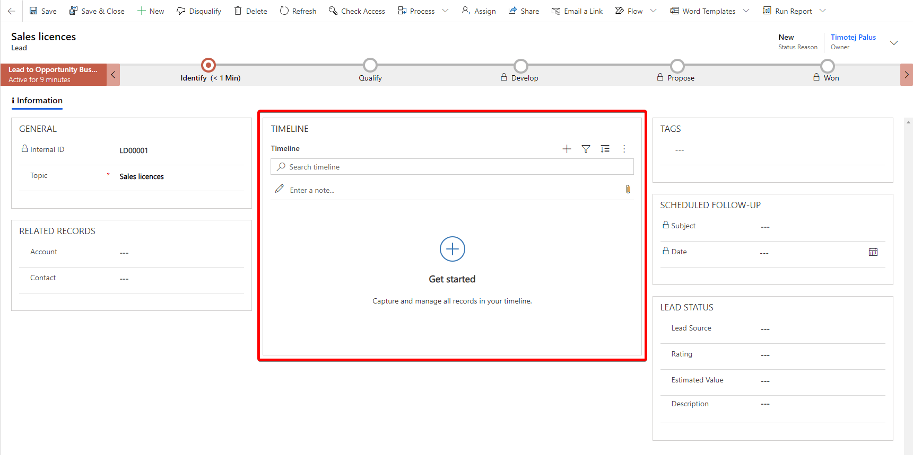Click the Description field
Image resolution: width=913 pixels, height=455 pixels.
pos(822,404)
